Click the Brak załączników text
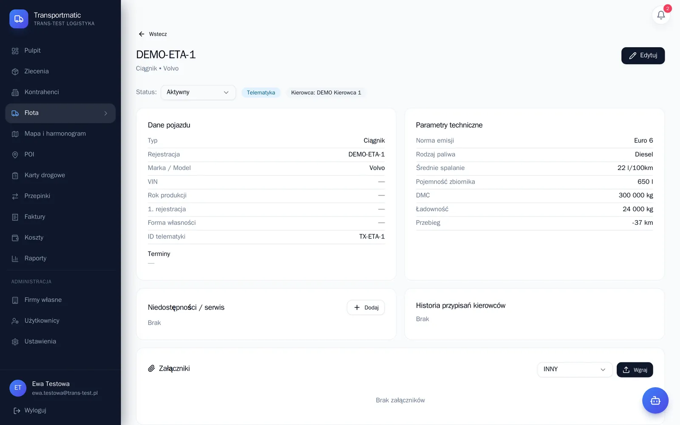This screenshot has height=425, width=680. tap(400, 400)
